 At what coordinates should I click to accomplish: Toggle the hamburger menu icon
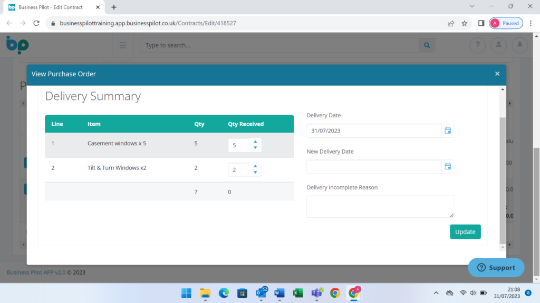[123, 45]
